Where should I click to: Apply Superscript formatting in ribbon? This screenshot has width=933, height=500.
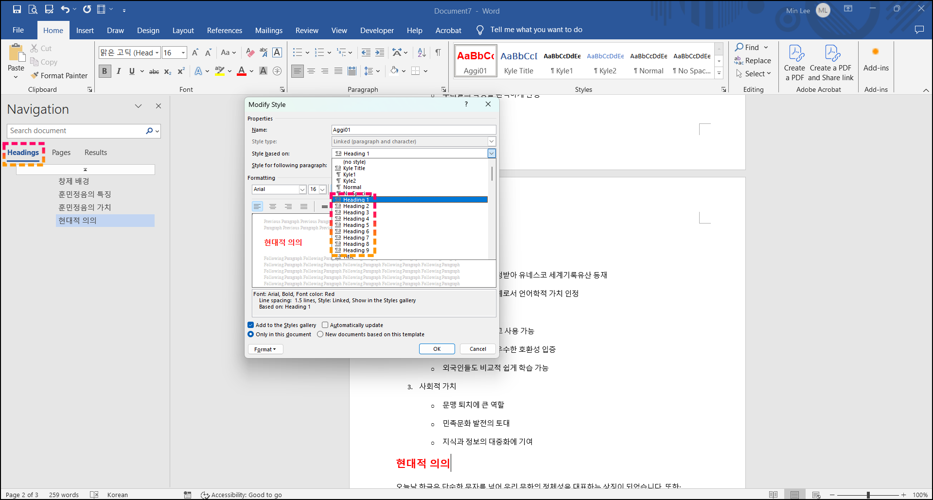(181, 71)
